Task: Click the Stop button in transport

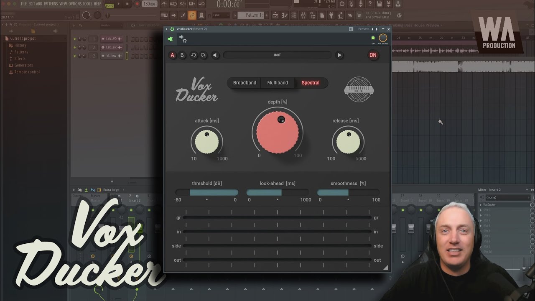Action: tap(127, 4)
